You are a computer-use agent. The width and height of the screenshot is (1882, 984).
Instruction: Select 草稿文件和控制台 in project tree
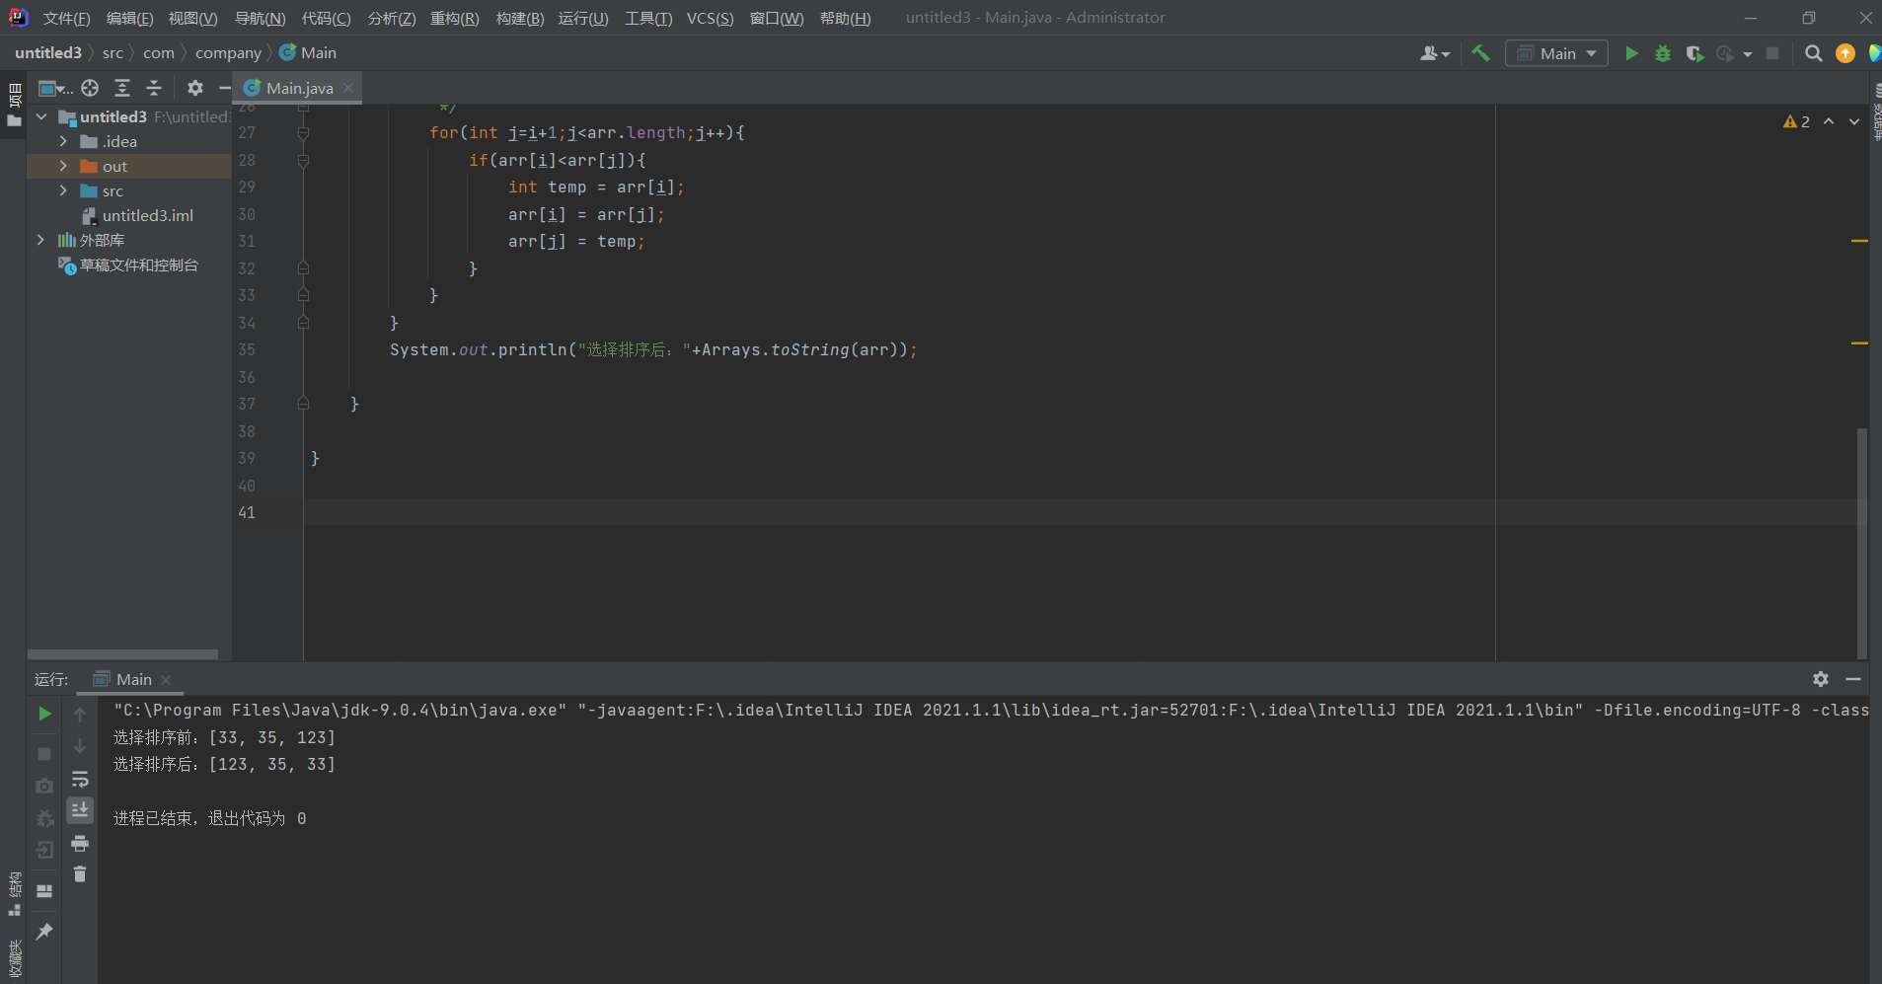coord(138,265)
